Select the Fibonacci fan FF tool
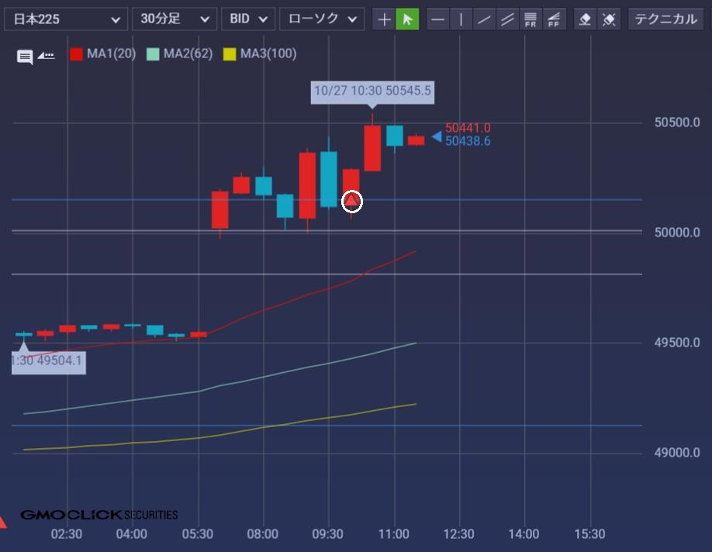This screenshot has height=552, width=712. [555, 19]
